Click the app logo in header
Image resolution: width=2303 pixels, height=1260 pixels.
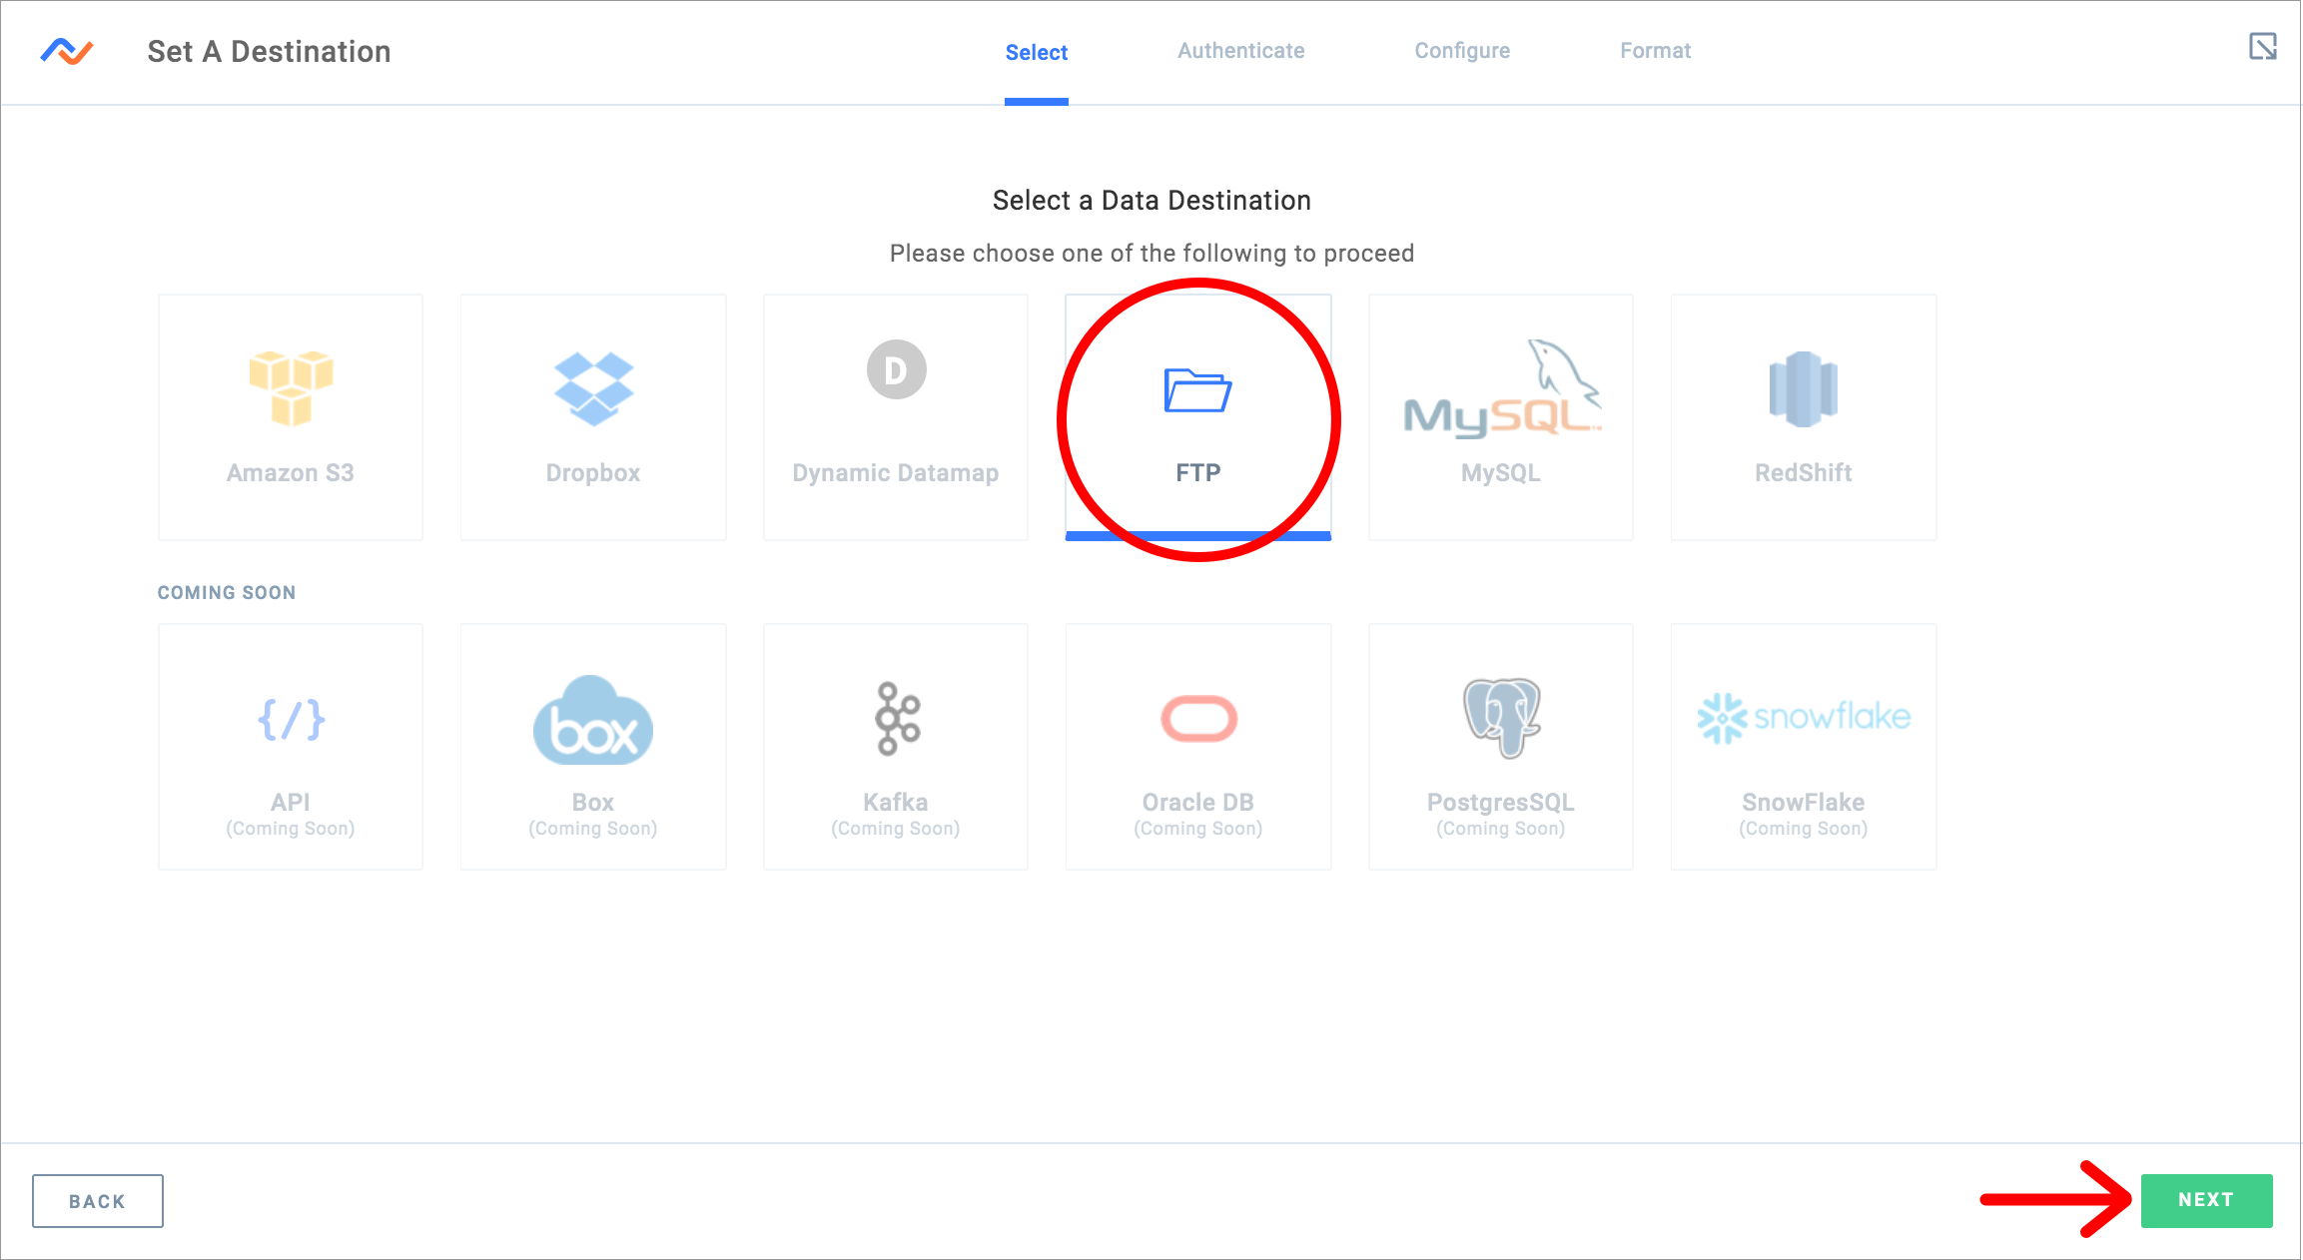point(67,51)
